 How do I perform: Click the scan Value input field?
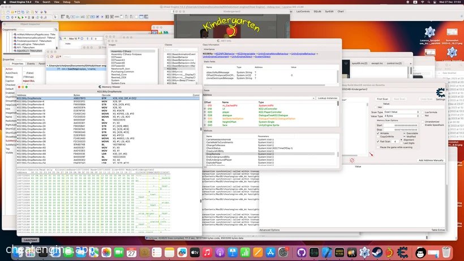(414, 107)
